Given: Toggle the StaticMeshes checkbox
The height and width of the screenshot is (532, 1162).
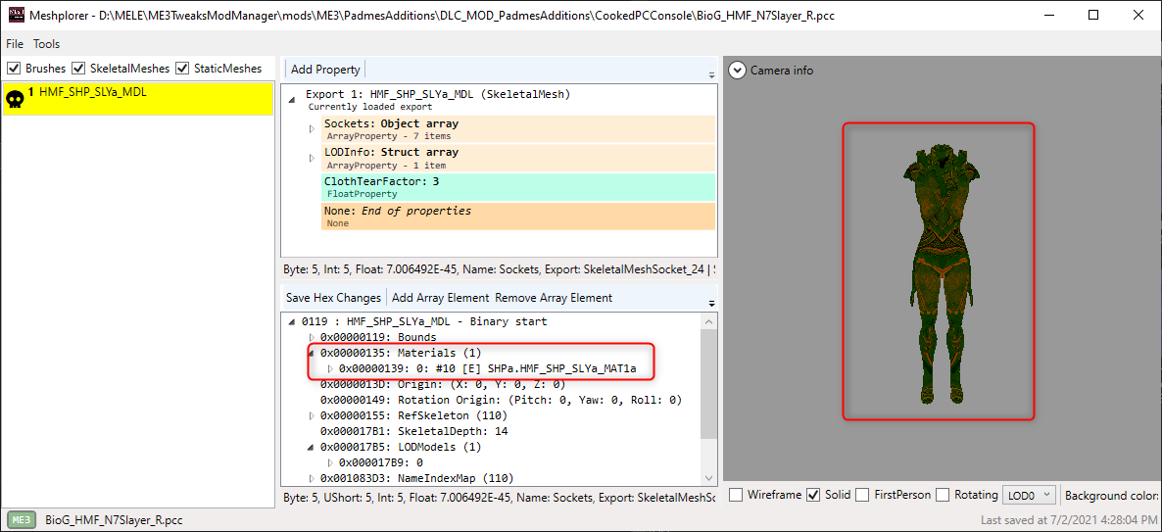Looking at the screenshot, I should point(182,69).
